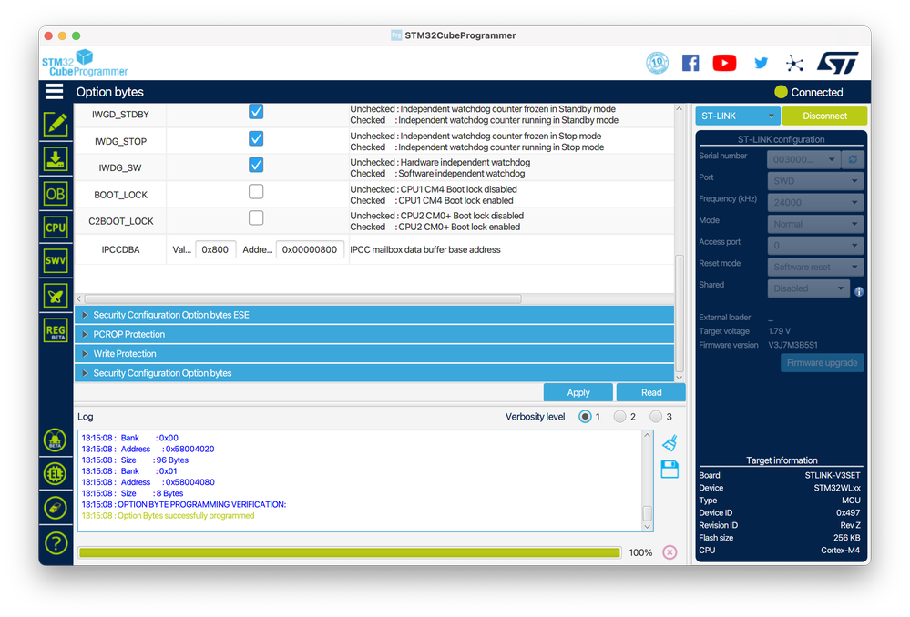
Task: Click the Shared mode info icon
Action: coord(859,292)
